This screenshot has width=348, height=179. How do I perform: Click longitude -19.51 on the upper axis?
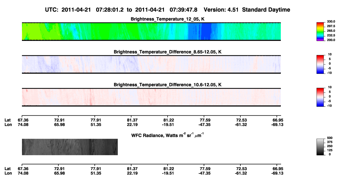click(168, 125)
